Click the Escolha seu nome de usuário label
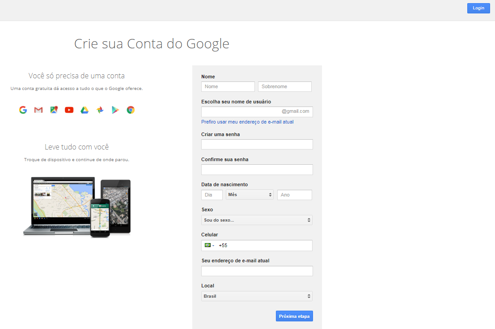Screen dimensions: 495x329 click(236, 102)
